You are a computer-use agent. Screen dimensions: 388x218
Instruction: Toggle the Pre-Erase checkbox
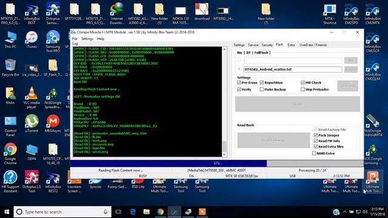(239, 82)
